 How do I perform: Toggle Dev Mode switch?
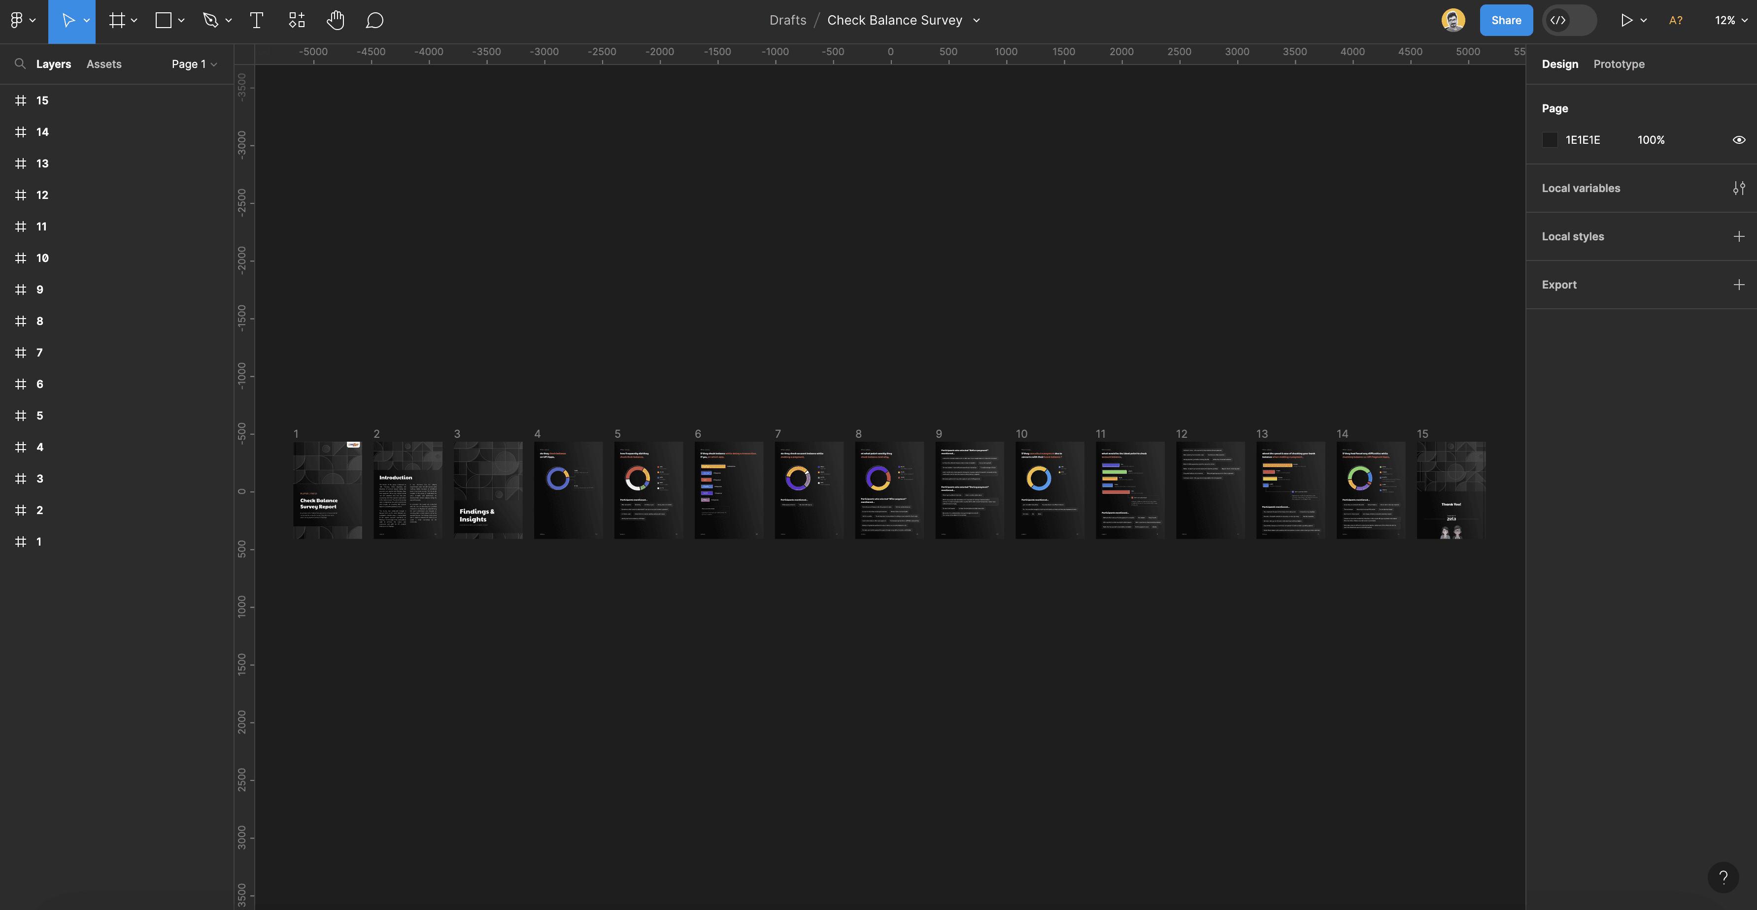point(1569,21)
